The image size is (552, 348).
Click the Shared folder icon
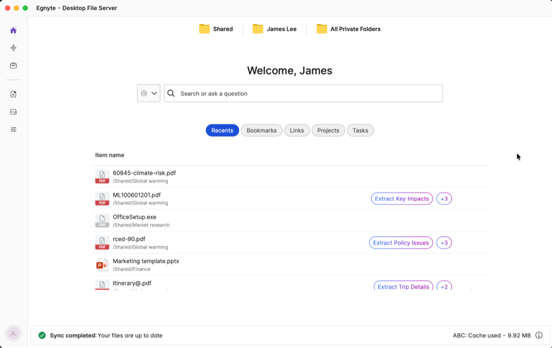pos(204,29)
